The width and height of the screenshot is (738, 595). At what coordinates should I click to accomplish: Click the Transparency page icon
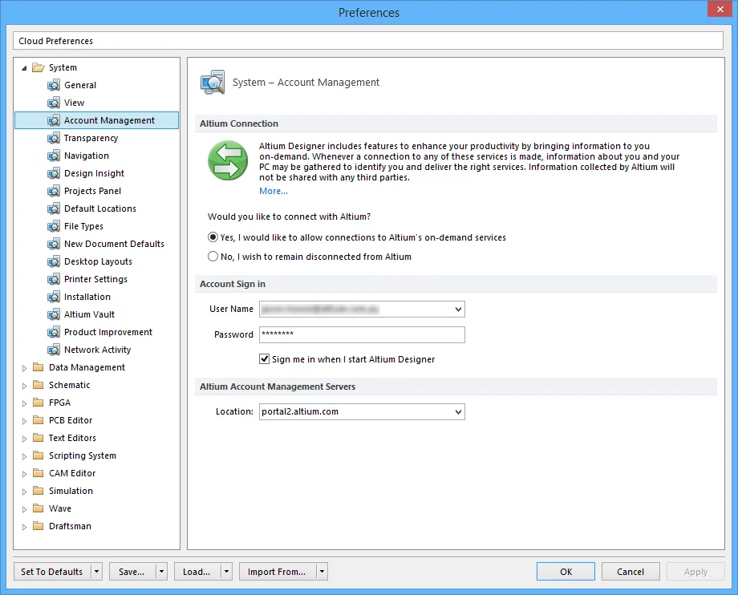click(54, 138)
